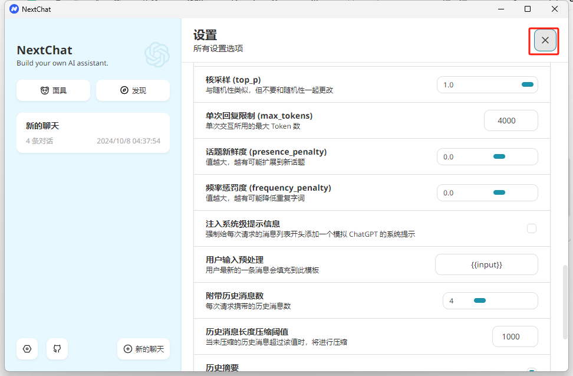Click the settings panel vertical scrollbar
This screenshot has height=376, width=573.
(565, 302)
